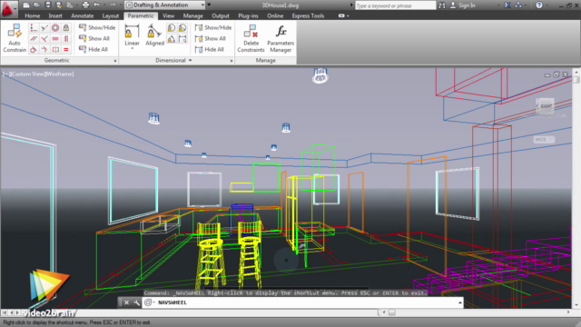The height and width of the screenshot is (327, 581).
Task: Click the Save As quick access icon
Action: tap(58, 5)
